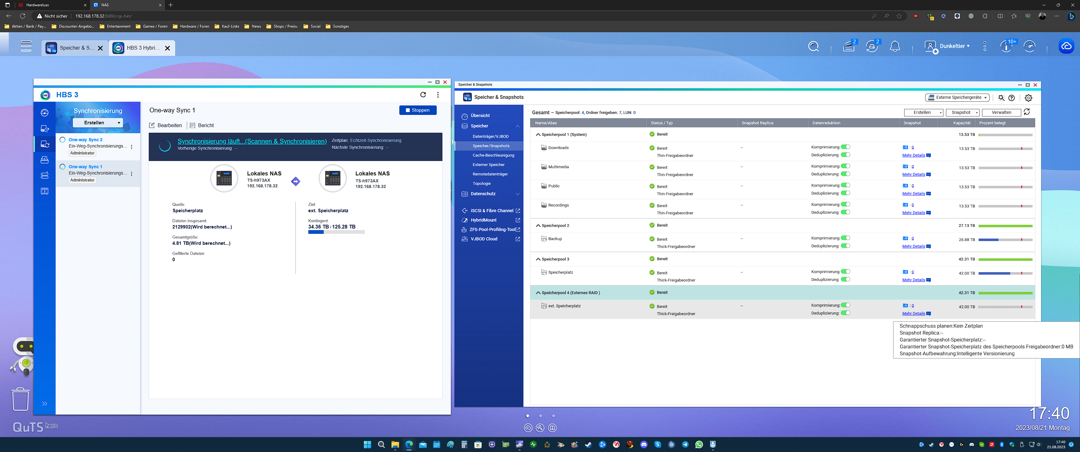Open HBS 3 sync sidebar icon
This screenshot has height=452, width=1080.
[x=45, y=144]
